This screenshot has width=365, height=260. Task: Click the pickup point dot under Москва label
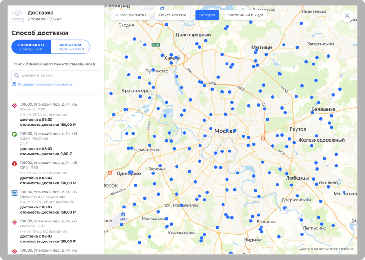pos(227,130)
